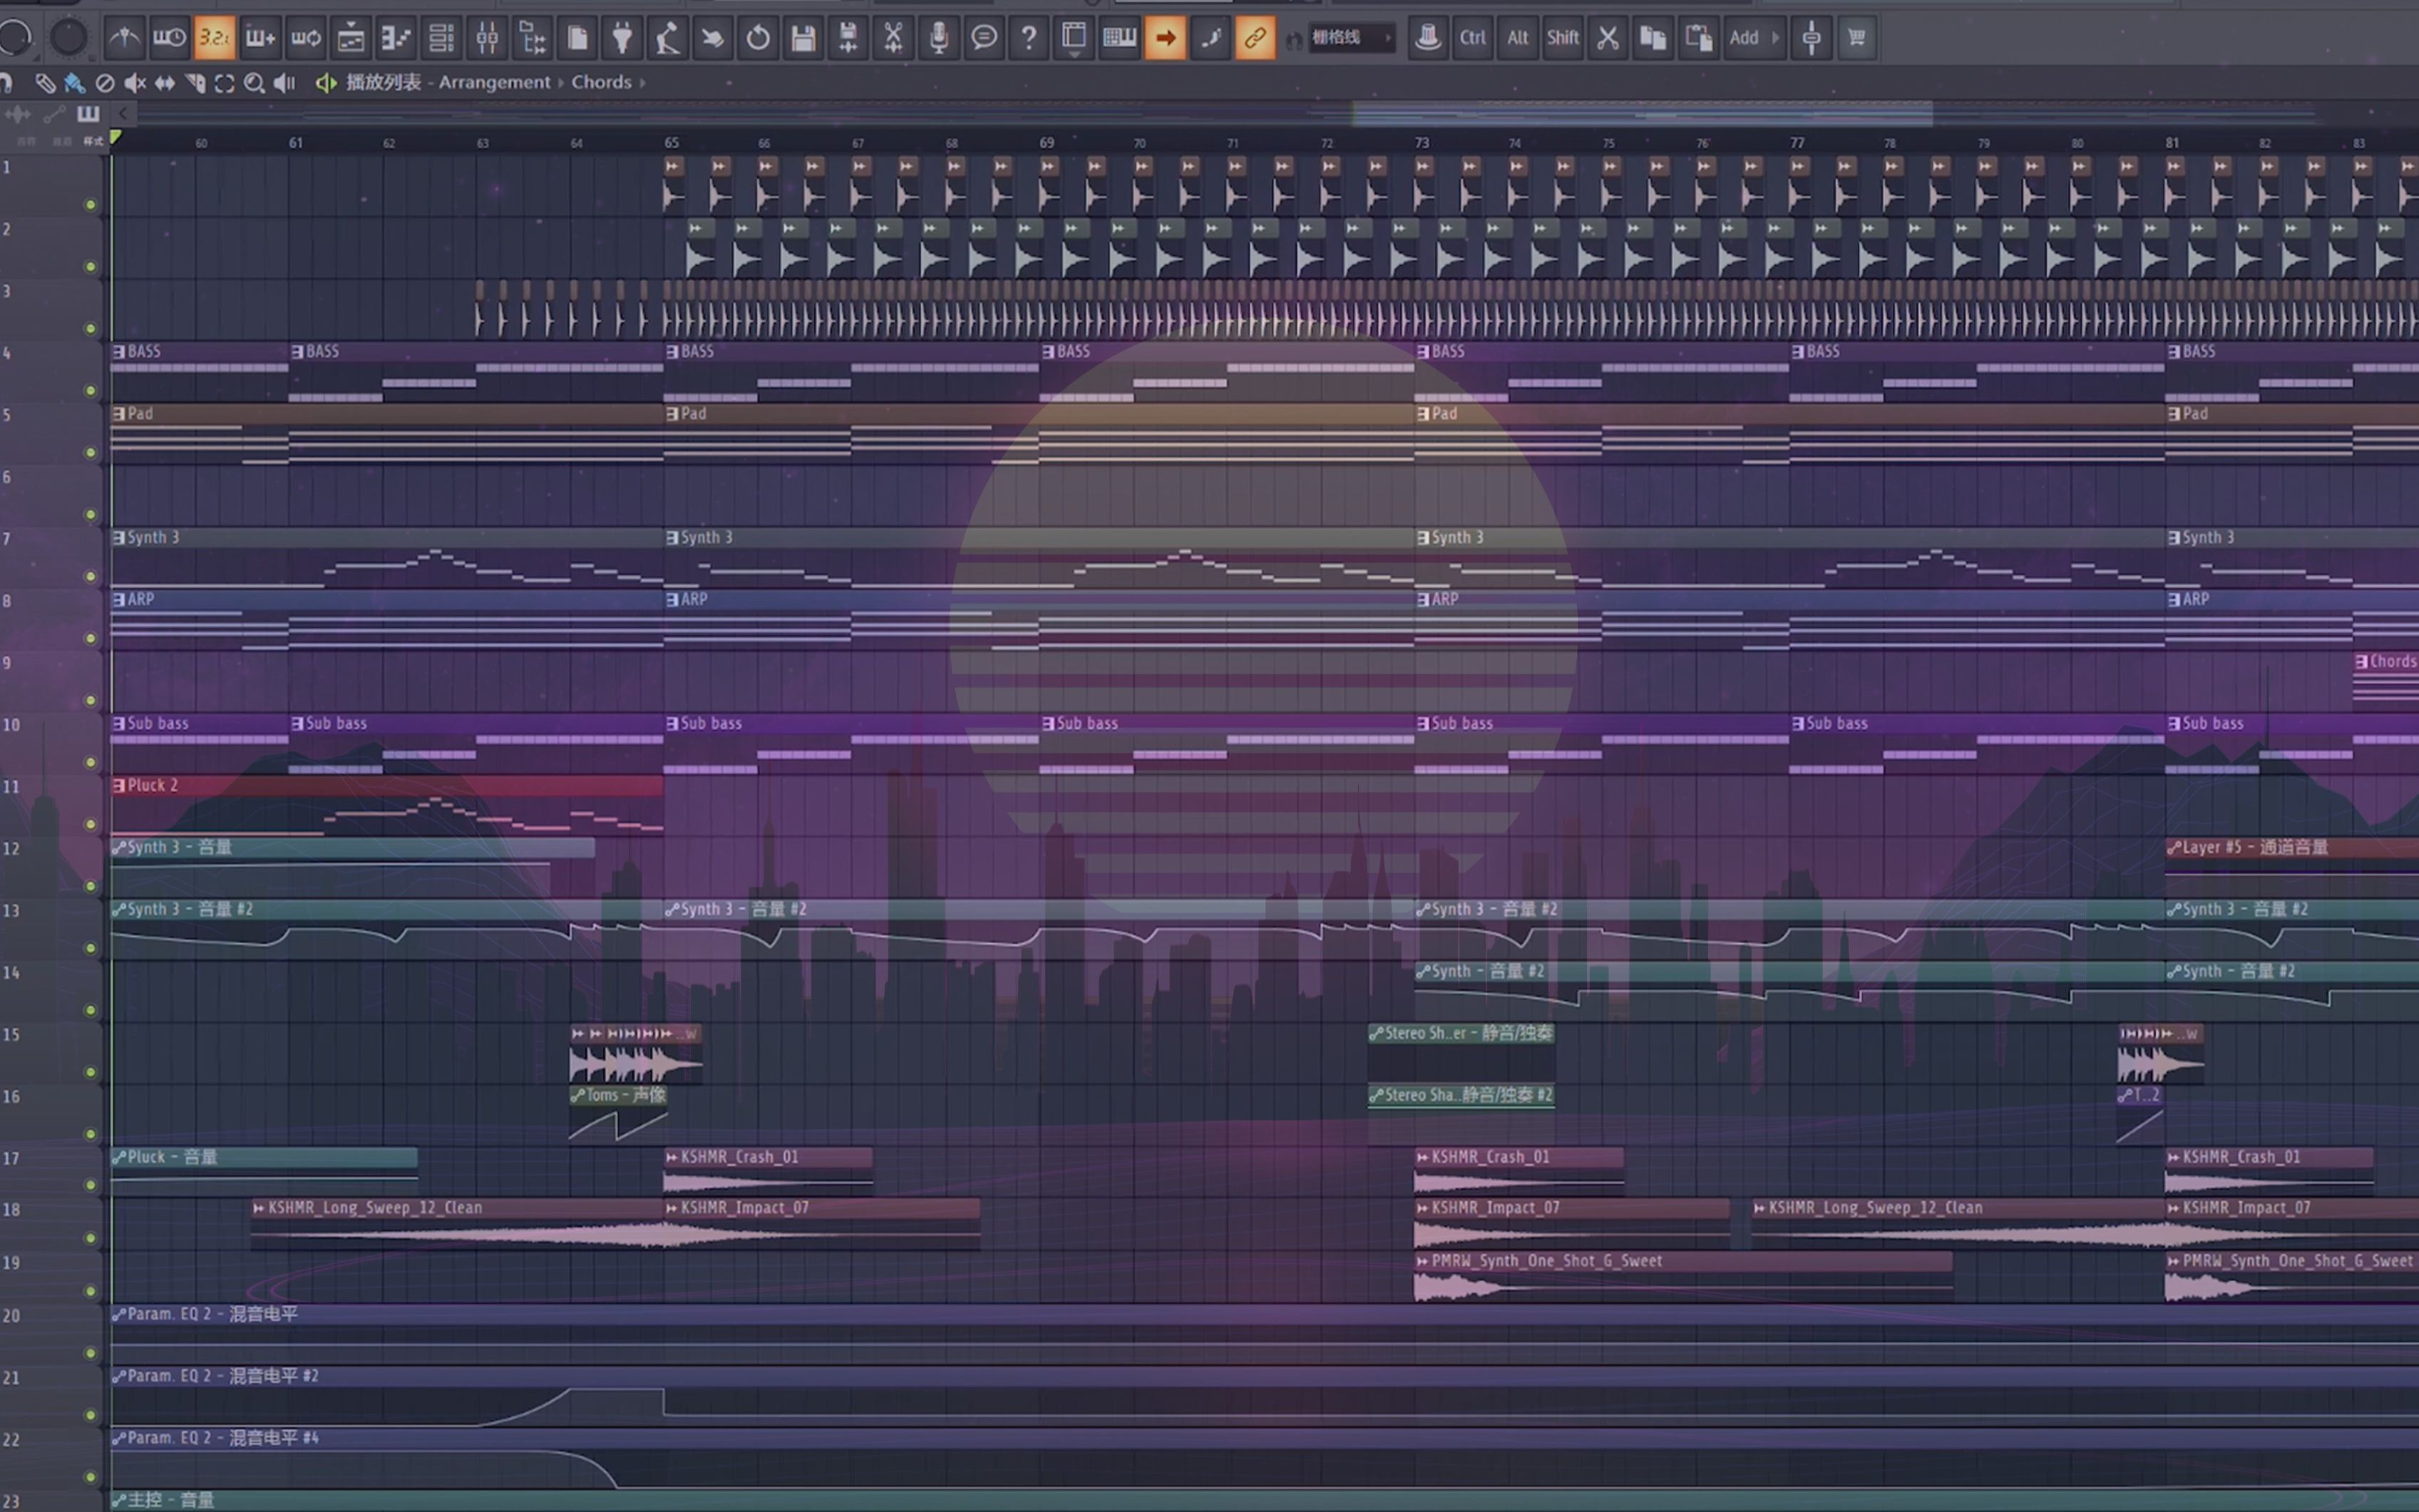Toggle the snap magnet icon
Screen dimensions: 2419x1512
(x=8, y=83)
